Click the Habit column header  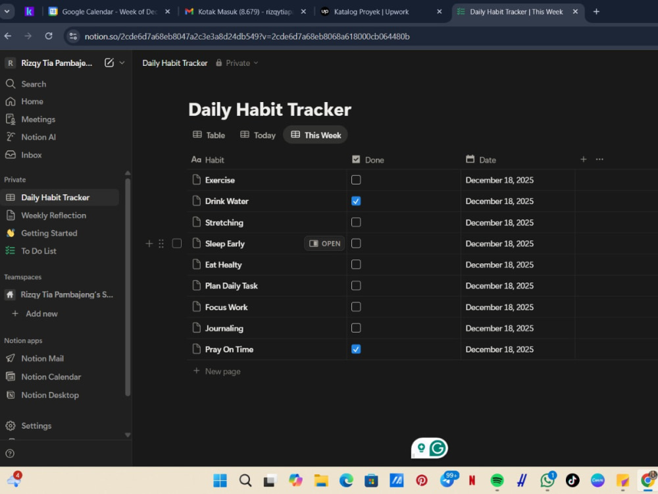click(267, 159)
